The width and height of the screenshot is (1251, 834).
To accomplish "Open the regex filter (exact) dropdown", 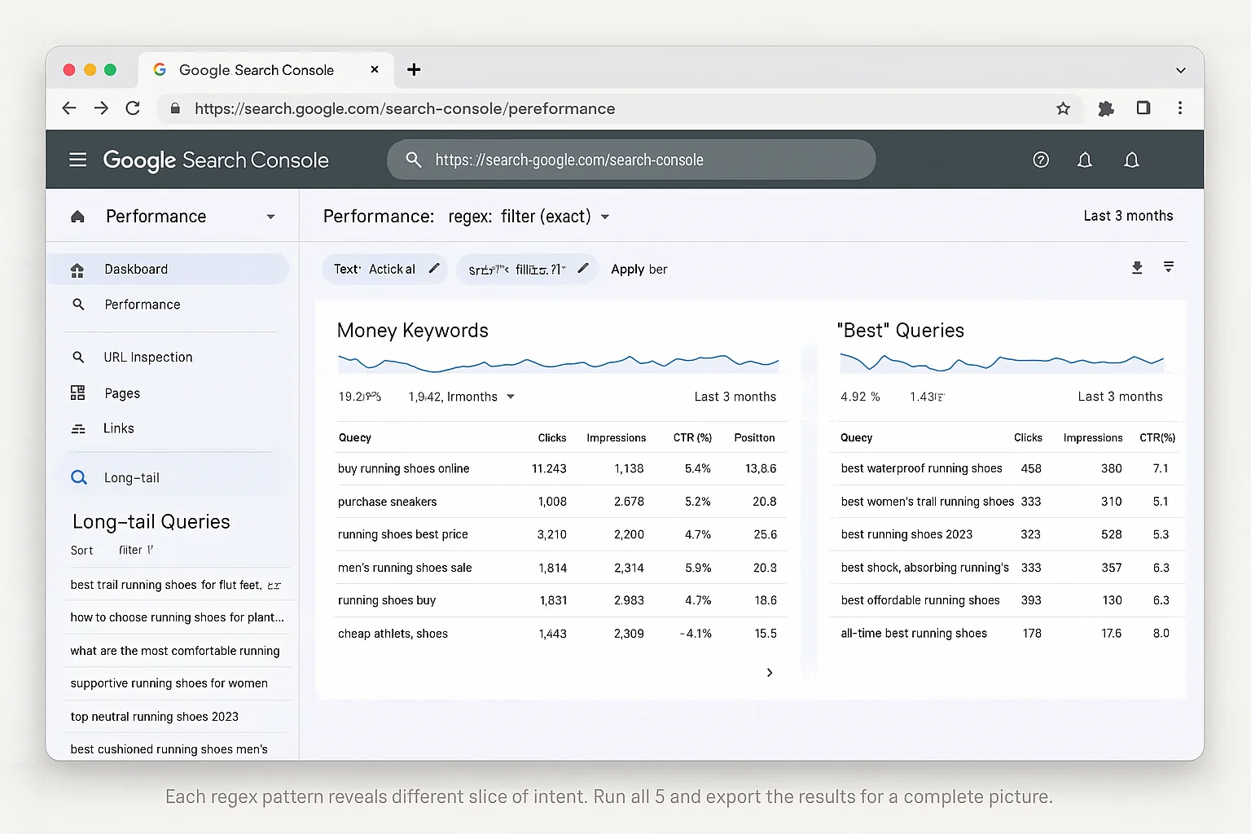I will (605, 217).
